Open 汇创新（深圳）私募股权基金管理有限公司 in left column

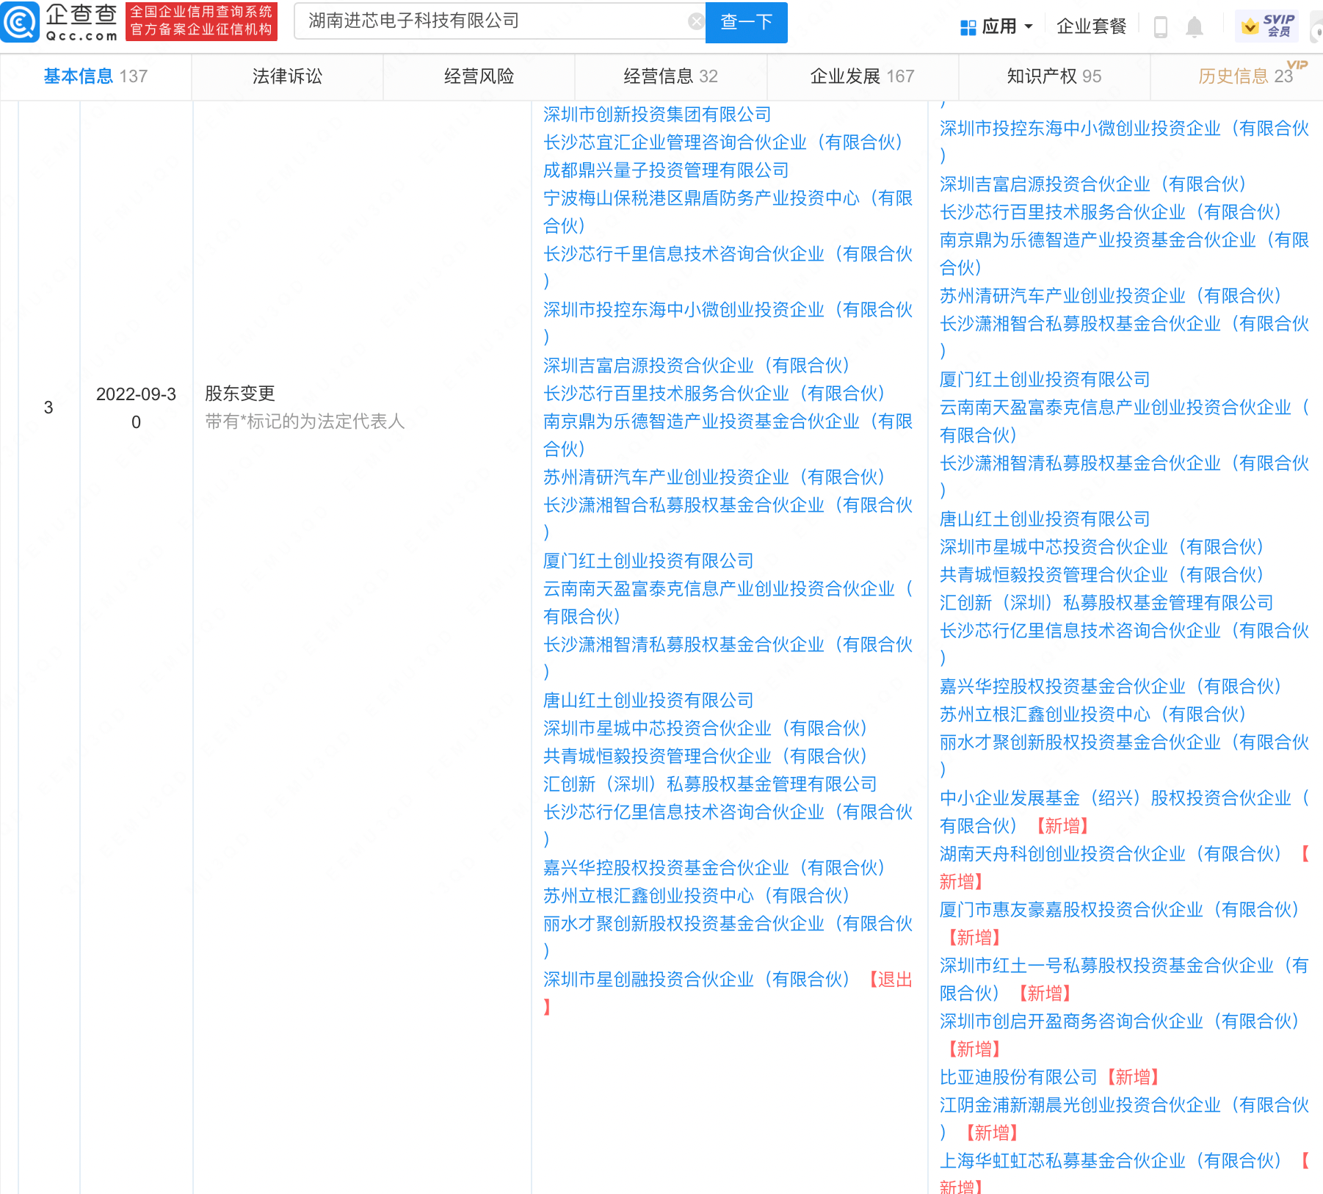coord(710,784)
